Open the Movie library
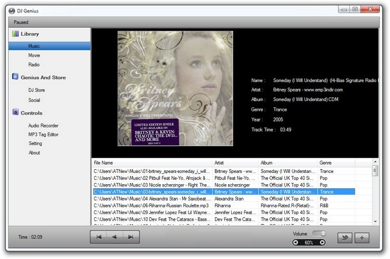The height and width of the screenshot is (259, 390). (34, 55)
